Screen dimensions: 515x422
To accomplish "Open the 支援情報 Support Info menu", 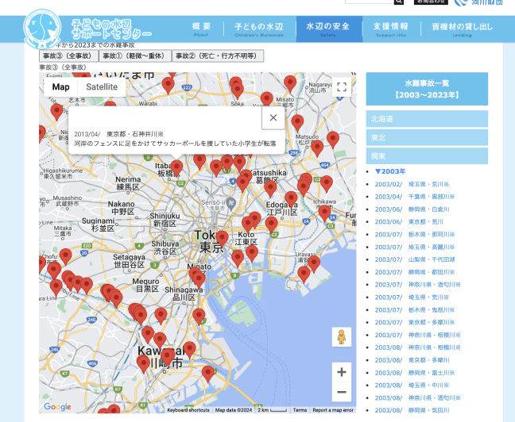I will click(391, 29).
